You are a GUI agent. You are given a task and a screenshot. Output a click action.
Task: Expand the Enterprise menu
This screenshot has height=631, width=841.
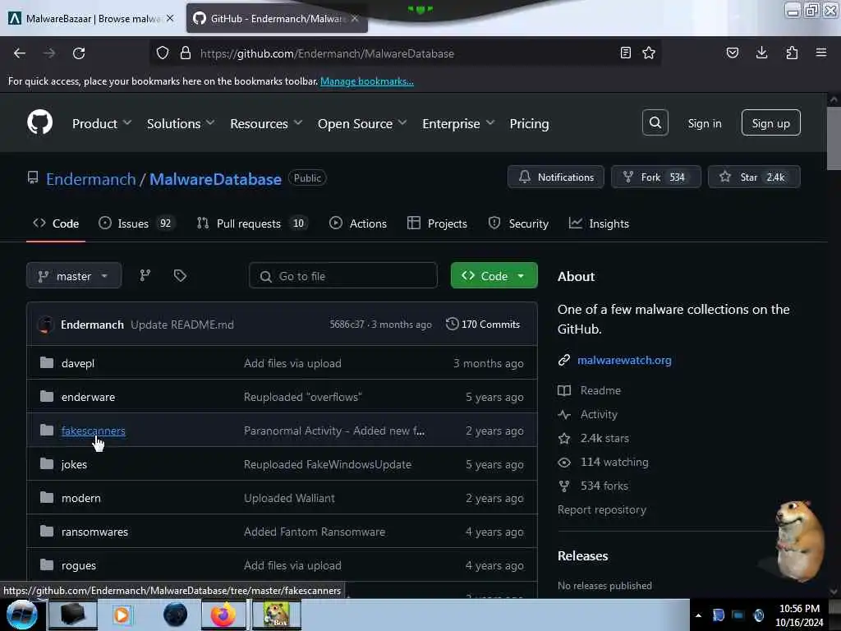click(x=458, y=124)
